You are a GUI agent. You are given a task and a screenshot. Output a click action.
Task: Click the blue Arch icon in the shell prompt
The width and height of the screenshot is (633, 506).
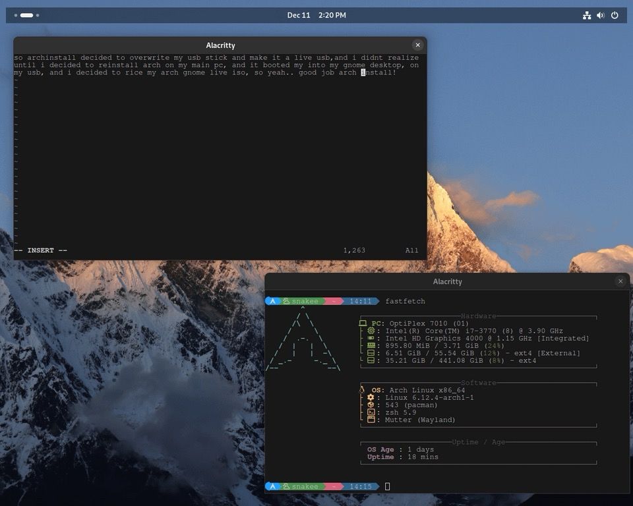pos(272,301)
